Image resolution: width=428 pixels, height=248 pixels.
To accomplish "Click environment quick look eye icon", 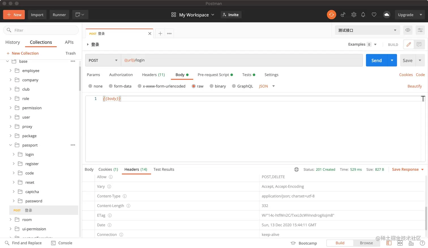I will click(x=408, y=30).
